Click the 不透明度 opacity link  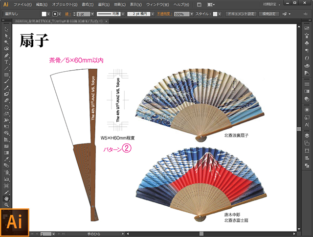point(164,14)
